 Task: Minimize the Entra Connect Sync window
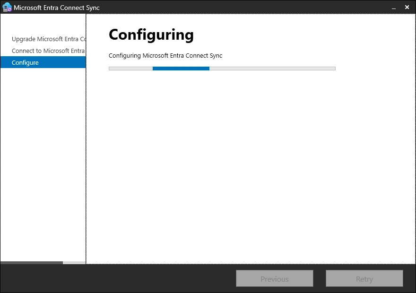click(x=394, y=8)
